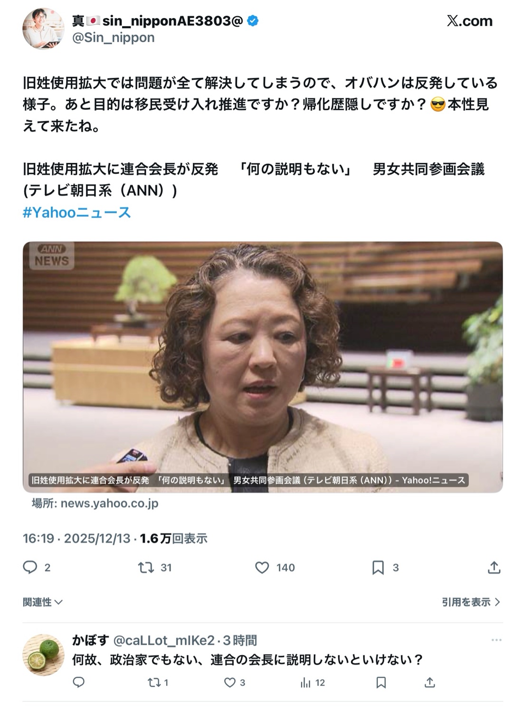Like the main post with 140 likes

[x=262, y=567]
